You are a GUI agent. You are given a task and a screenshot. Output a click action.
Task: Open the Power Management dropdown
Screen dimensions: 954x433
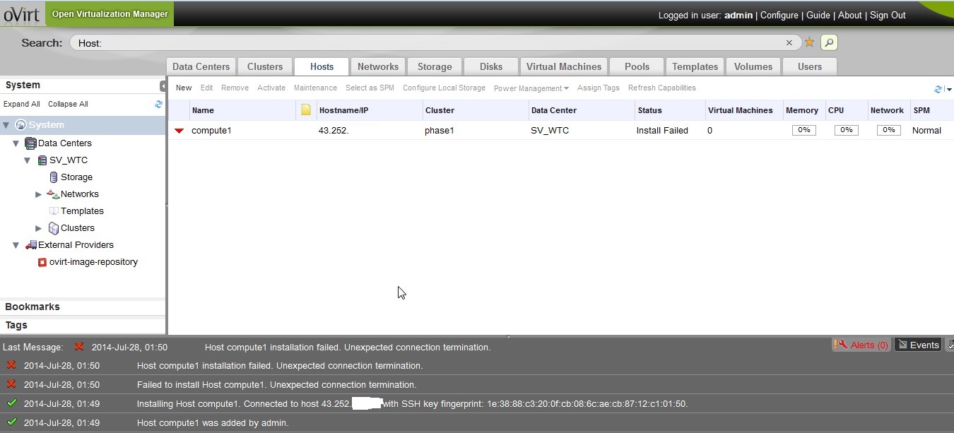pyautogui.click(x=531, y=88)
